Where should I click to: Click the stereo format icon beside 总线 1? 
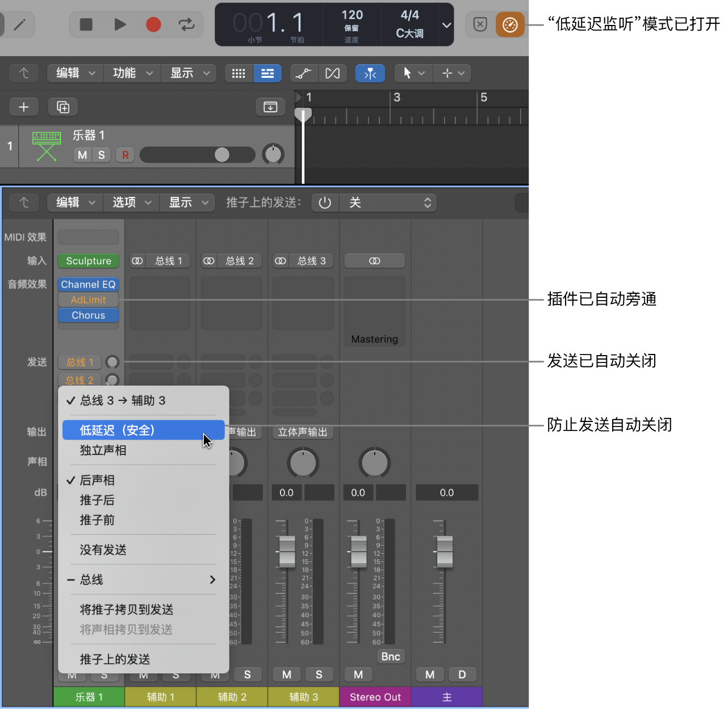coord(137,260)
